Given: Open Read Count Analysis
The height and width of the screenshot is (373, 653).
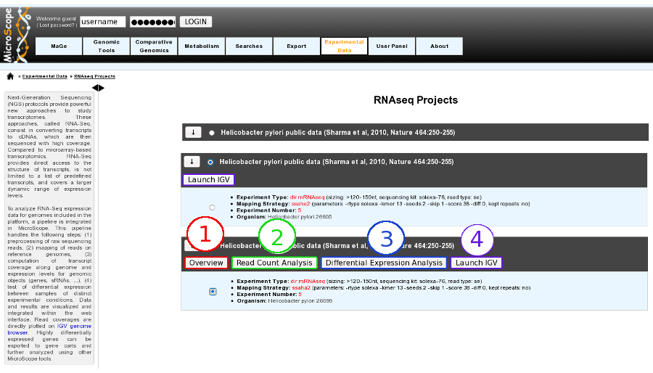Looking at the screenshot, I should coord(274,263).
